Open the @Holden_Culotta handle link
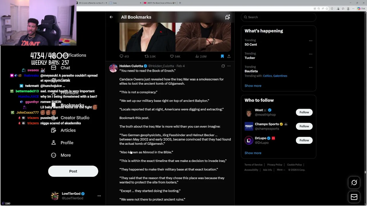This screenshot has height=206, width=367. tap(161, 66)
